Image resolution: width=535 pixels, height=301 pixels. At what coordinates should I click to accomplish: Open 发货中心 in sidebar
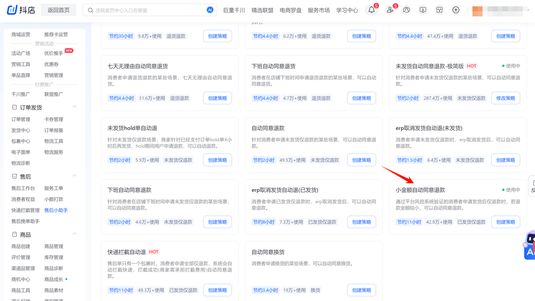(21, 130)
